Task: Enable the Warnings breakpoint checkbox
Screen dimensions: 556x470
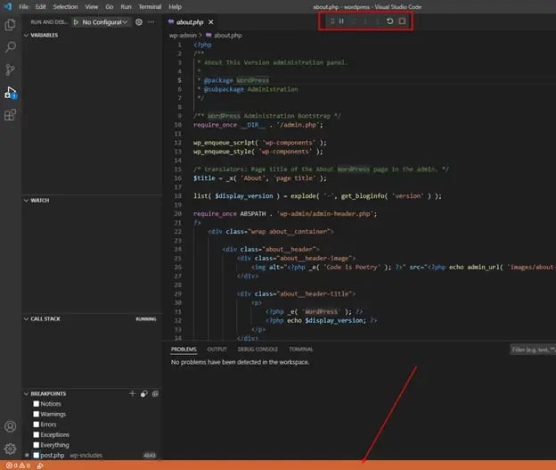Action: coord(37,414)
